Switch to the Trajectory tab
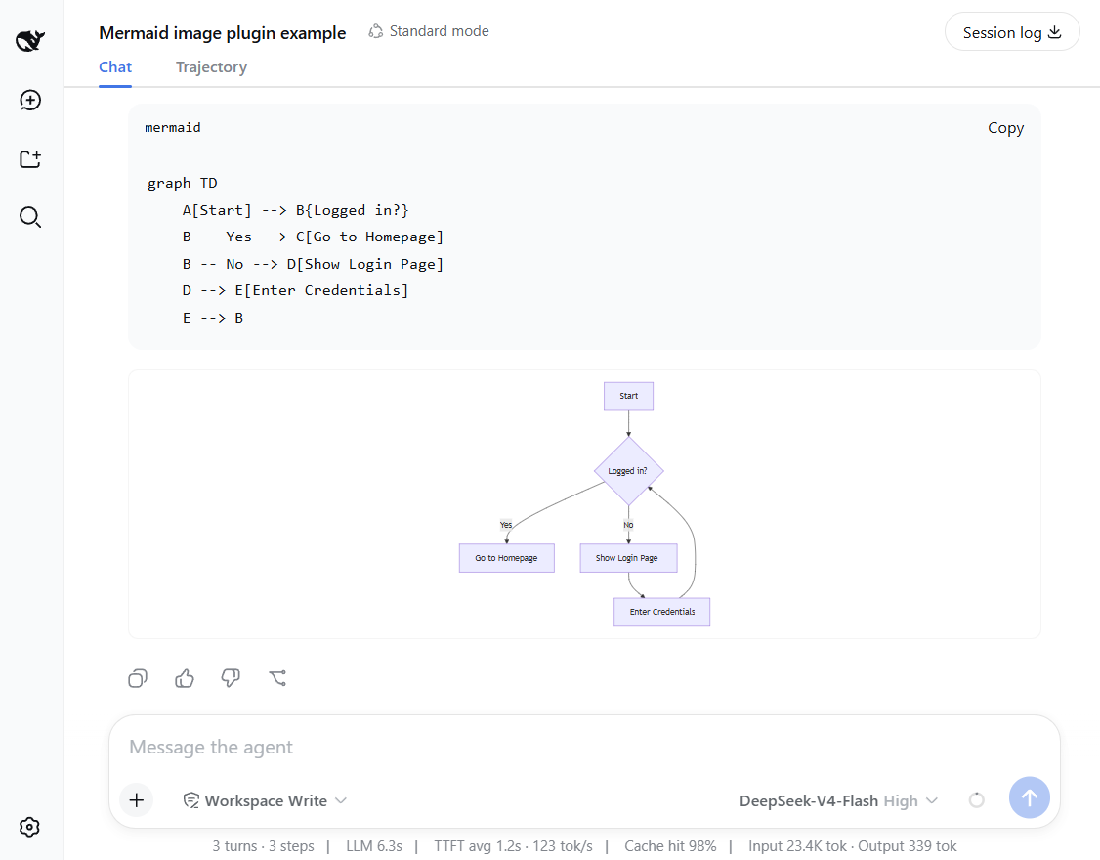This screenshot has width=1100, height=860. point(211,67)
